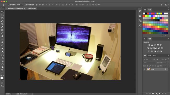Viewport: 170px width, 95px height.
Task: Click the background layer thumbnail
Action: pyautogui.click(x=149, y=69)
